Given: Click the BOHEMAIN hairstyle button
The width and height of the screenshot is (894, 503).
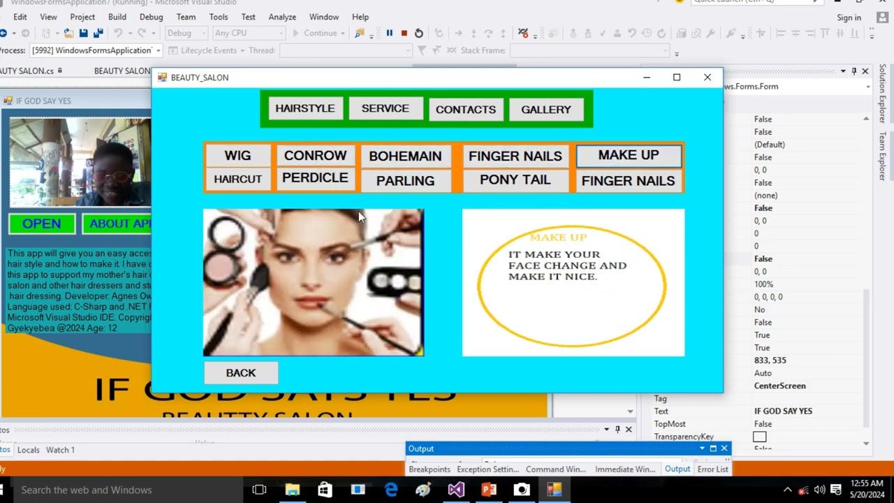Looking at the screenshot, I should 405,156.
